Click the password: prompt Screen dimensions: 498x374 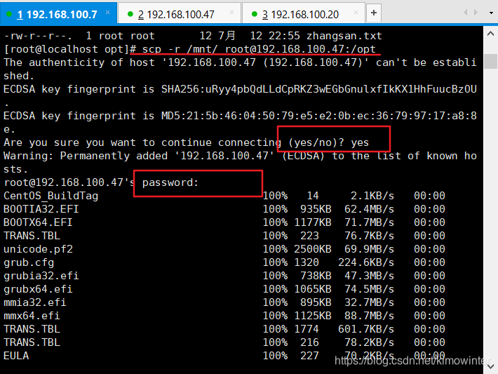pyautogui.click(x=170, y=182)
